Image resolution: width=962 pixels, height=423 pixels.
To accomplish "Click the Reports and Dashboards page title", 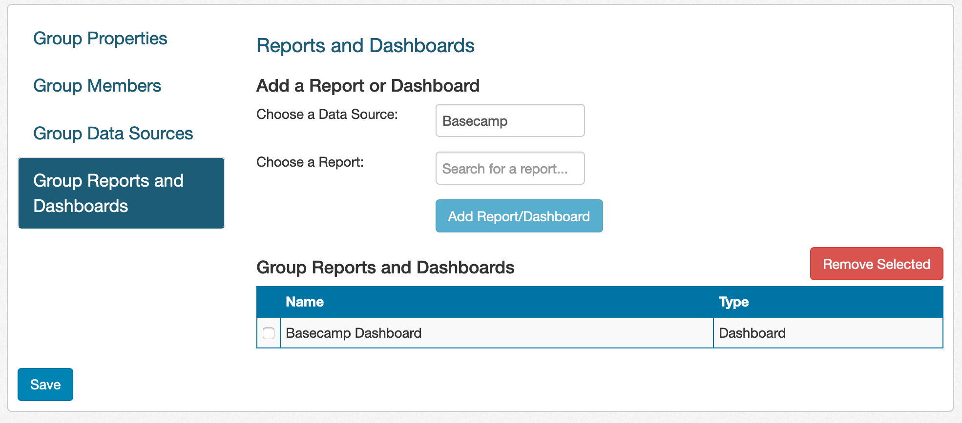I will pos(365,46).
